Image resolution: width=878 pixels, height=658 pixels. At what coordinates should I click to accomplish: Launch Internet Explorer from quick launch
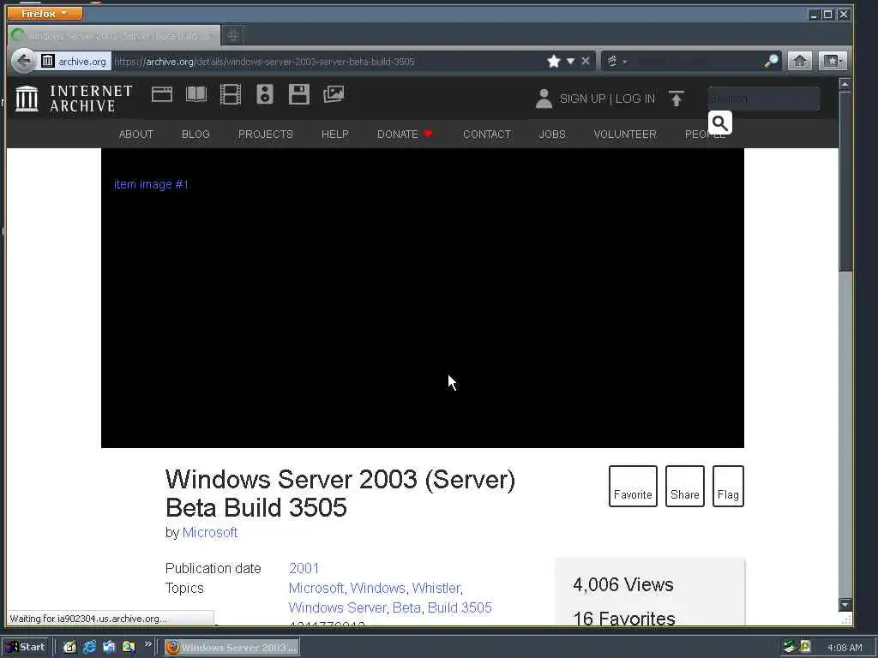(x=89, y=647)
